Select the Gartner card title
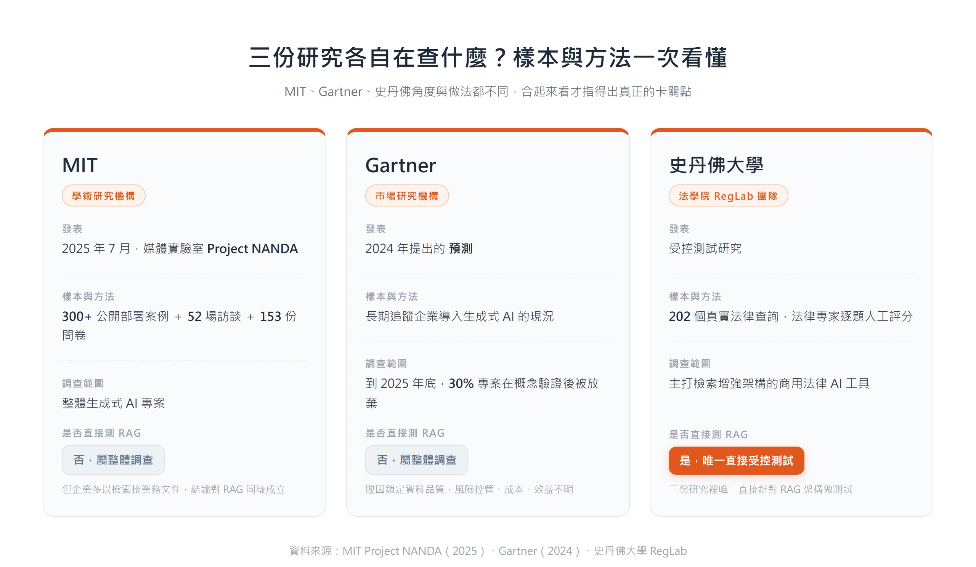Image resolution: width=976 pixels, height=567 pixels. [400, 165]
